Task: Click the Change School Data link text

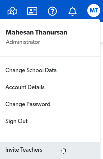Action: pos(31,70)
